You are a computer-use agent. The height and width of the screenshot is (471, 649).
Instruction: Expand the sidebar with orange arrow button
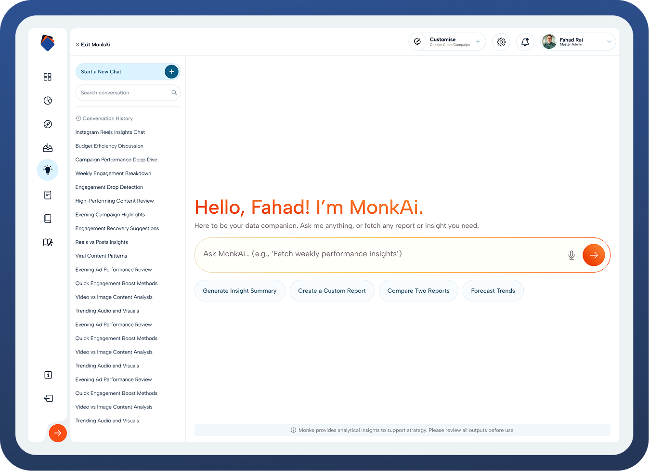tap(58, 433)
